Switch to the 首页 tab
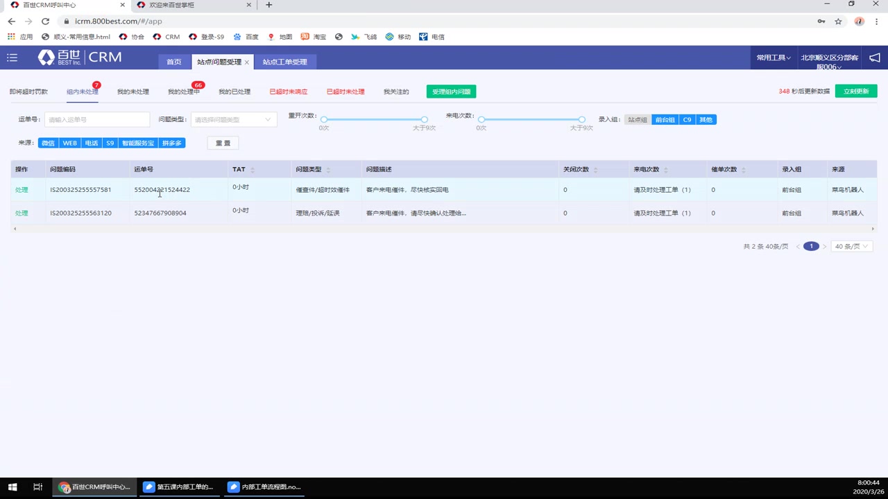888x499 pixels. 174,62
